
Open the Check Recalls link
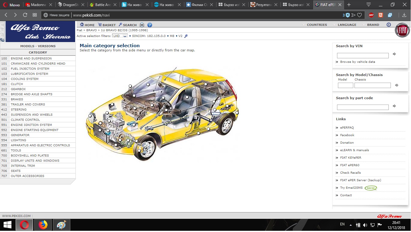point(350,173)
